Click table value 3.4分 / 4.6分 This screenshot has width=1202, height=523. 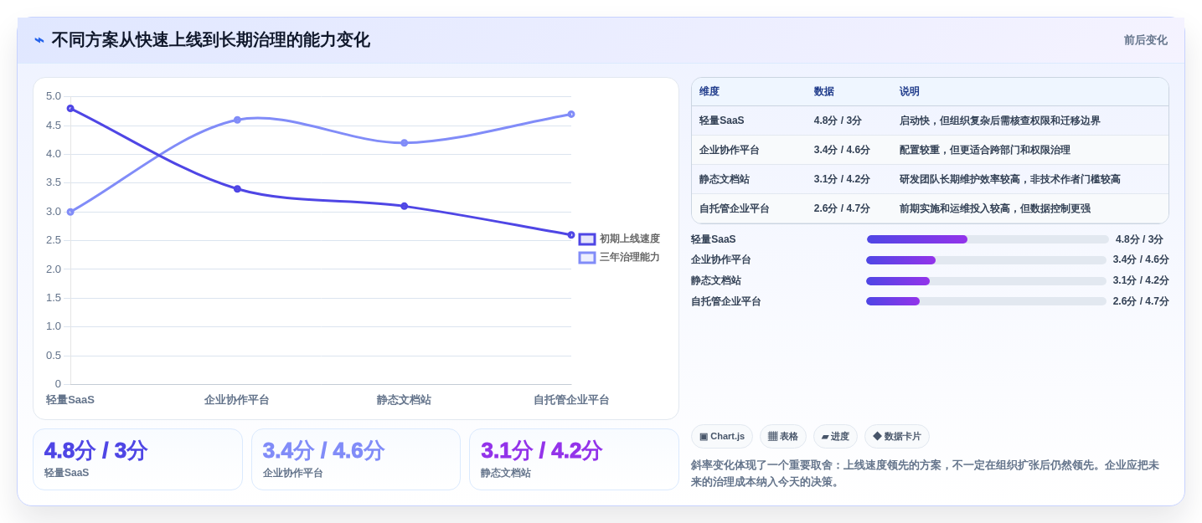point(842,150)
